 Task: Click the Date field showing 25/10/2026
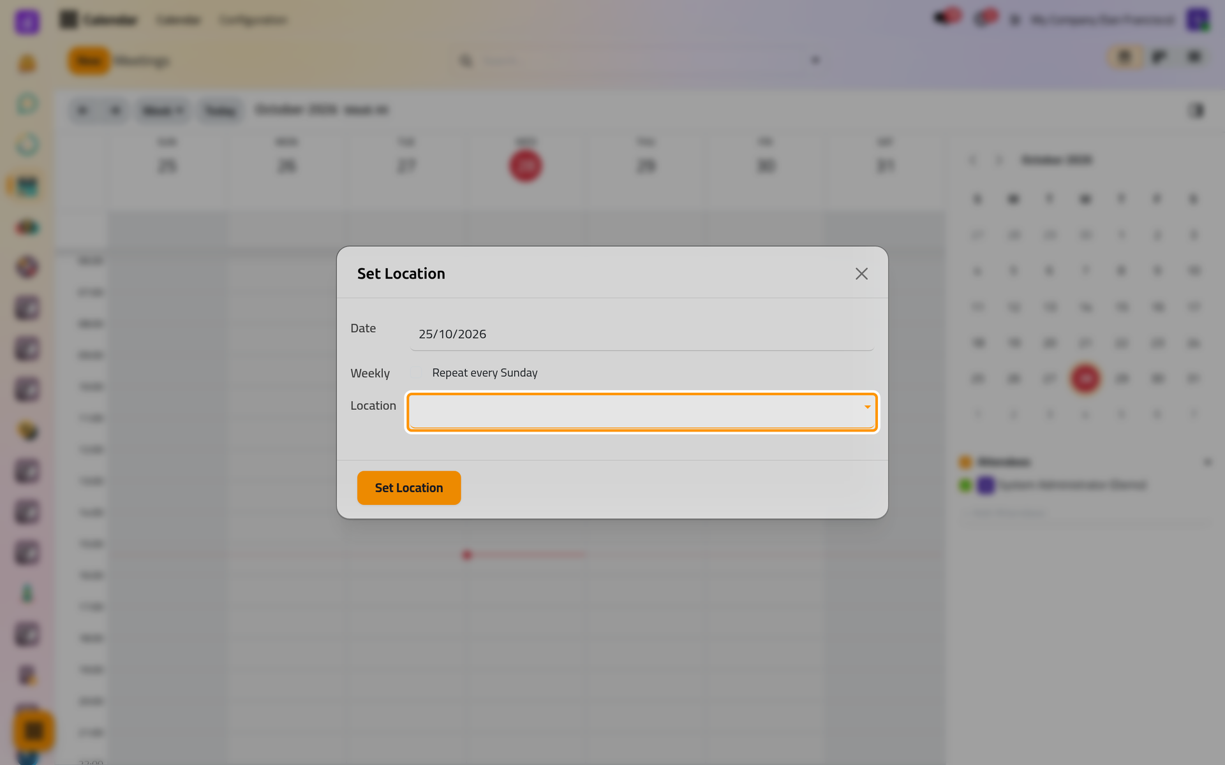(642, 334)
